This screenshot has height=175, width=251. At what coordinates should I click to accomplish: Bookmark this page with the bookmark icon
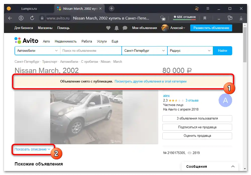(x=205, y=18)
